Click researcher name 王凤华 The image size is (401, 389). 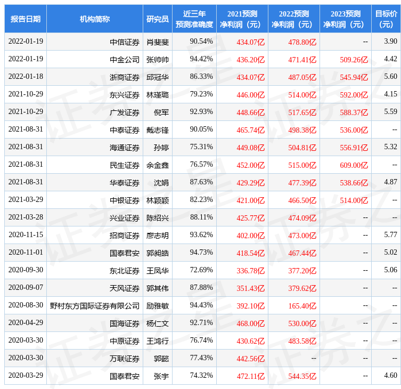[x=158, y=271]
